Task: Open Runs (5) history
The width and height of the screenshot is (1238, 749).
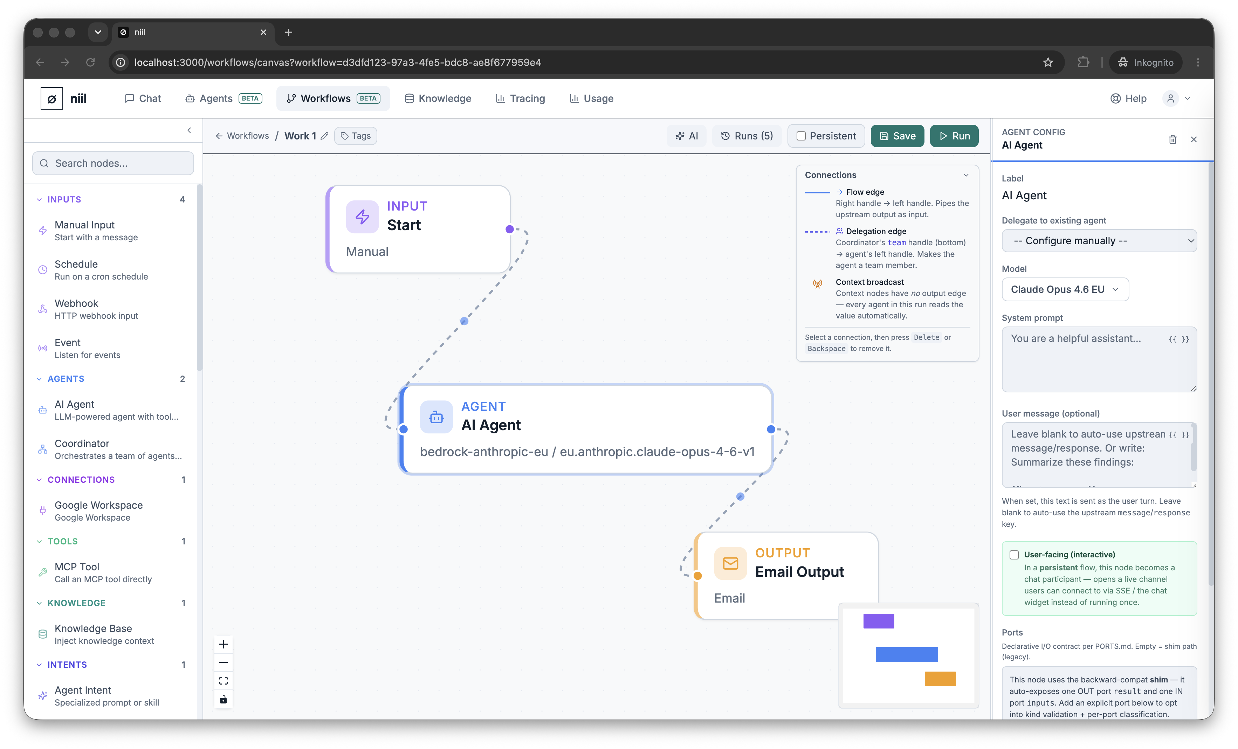Action: (x=747, y=136)
